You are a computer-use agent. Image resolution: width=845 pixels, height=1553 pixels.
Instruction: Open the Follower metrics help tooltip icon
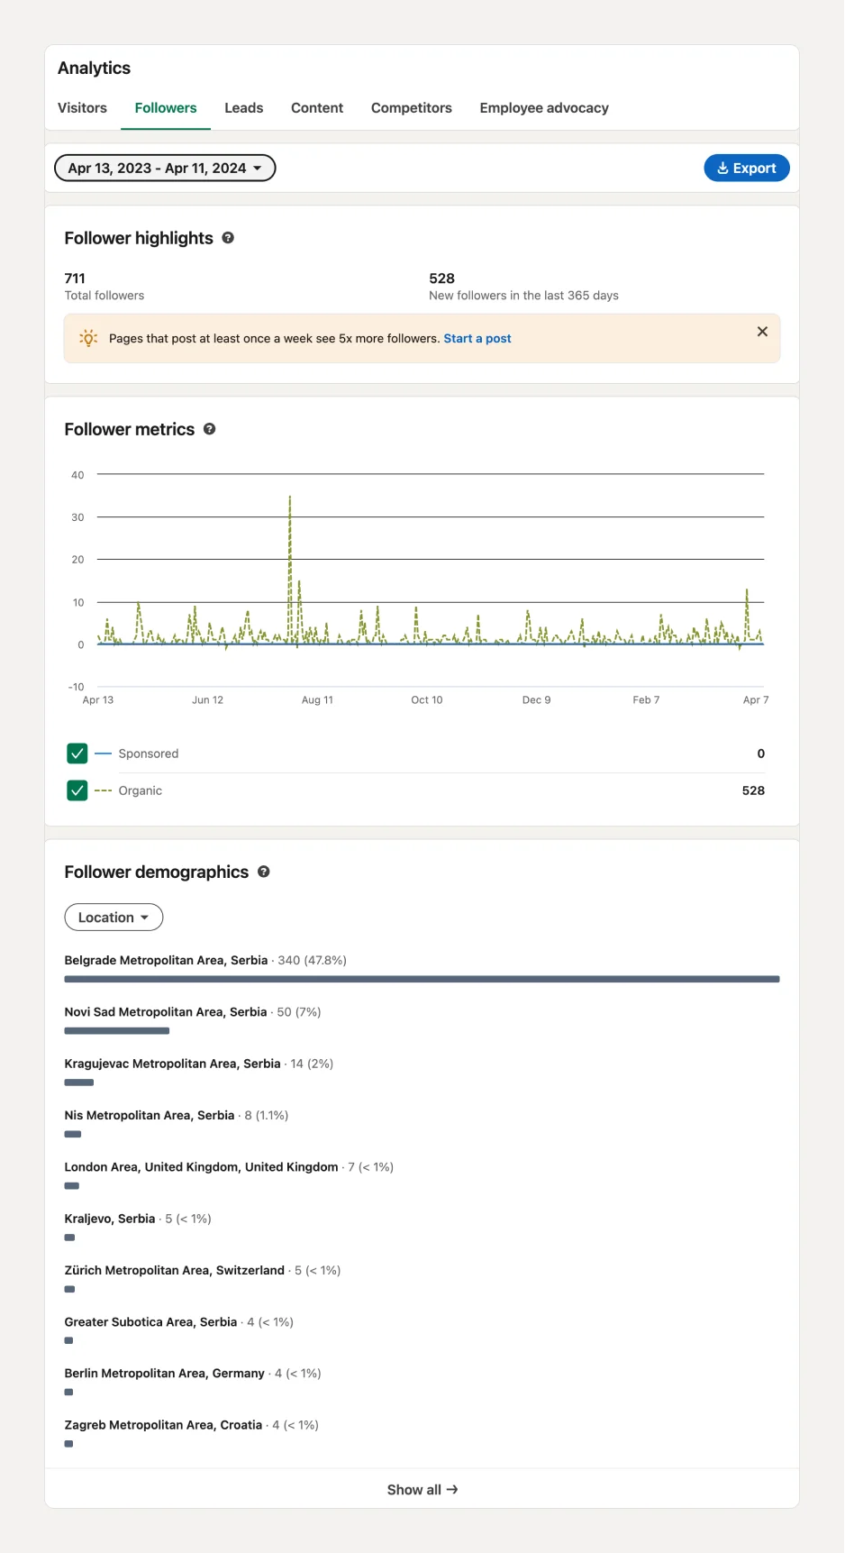coord(209,429)
